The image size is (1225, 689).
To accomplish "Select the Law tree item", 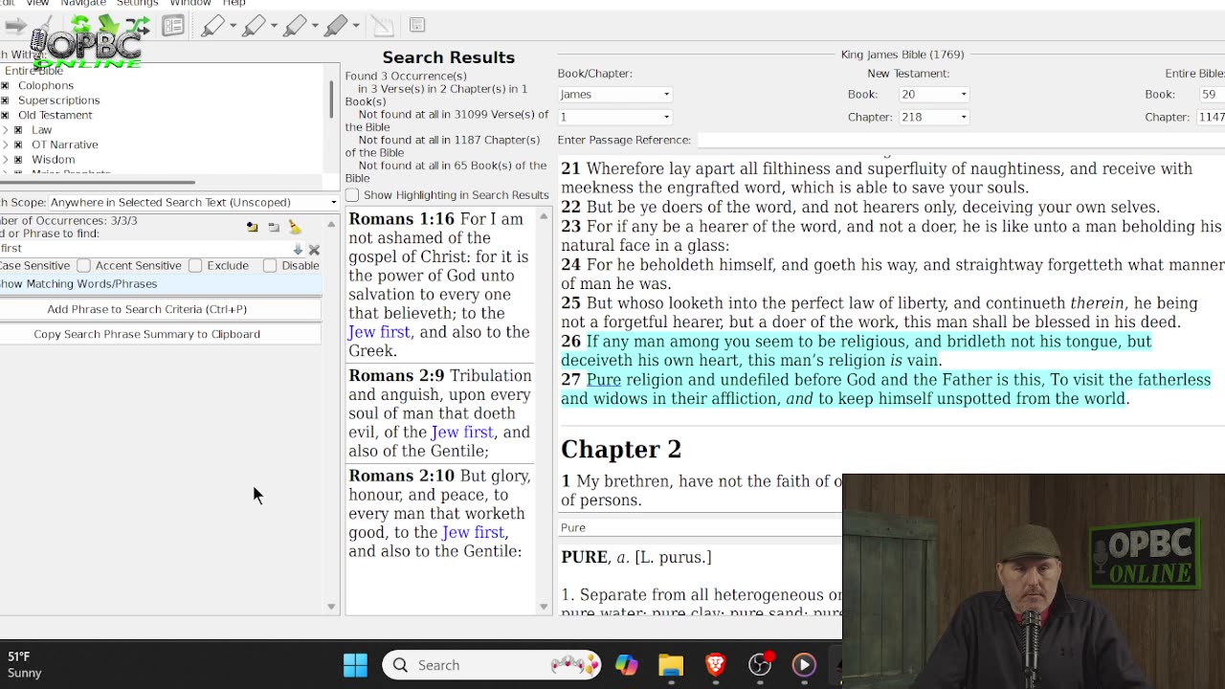I will pos(42,130).
